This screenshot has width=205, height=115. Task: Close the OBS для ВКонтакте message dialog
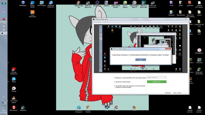pos(168,49)
